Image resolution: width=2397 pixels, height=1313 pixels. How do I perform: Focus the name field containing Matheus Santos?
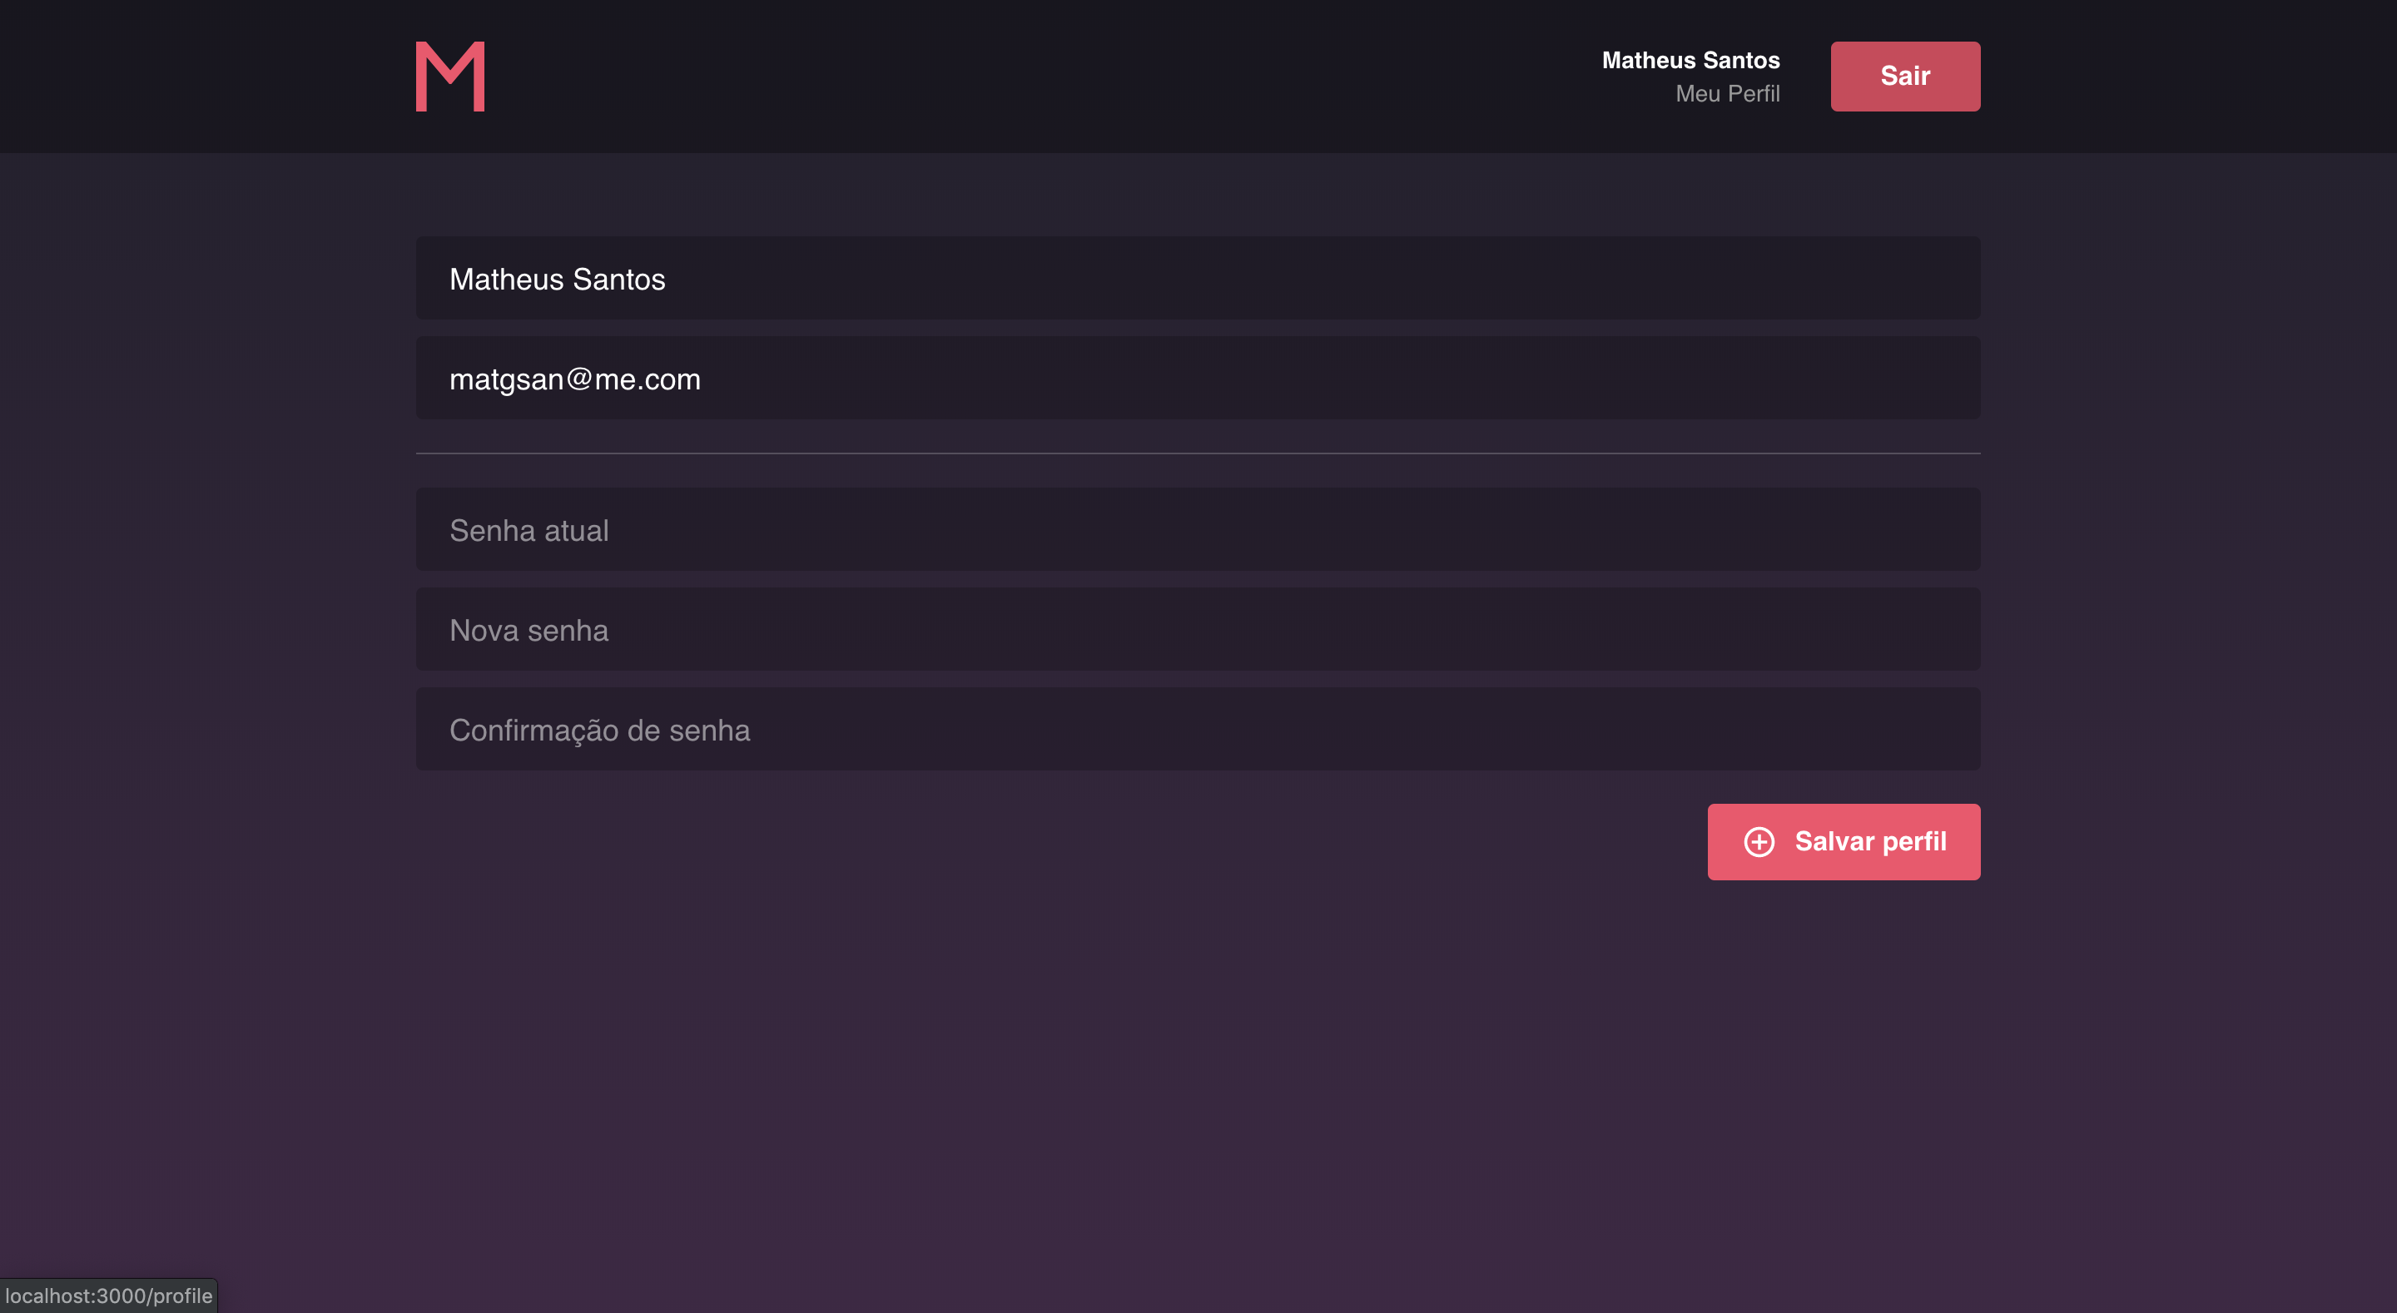pyautogui.click(x=1197, y=278)
